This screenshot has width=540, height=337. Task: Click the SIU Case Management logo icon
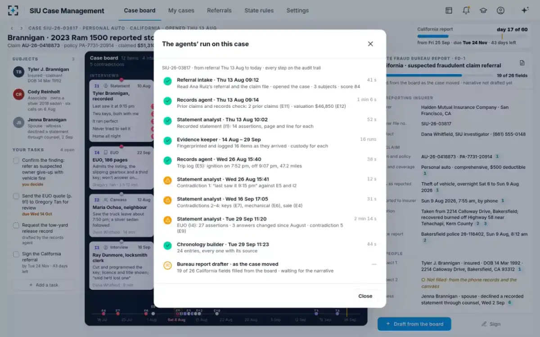tap(13, 10)
